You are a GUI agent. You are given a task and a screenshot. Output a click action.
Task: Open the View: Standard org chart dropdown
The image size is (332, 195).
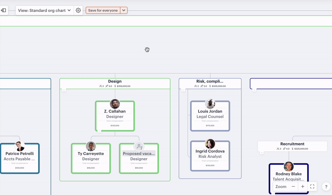(x=44, y=10)
